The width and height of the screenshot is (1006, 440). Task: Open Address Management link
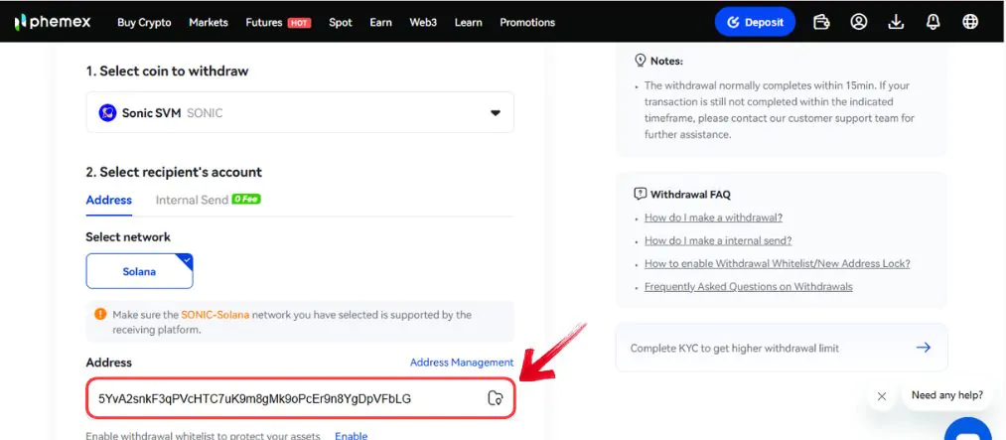coord(462,363)
